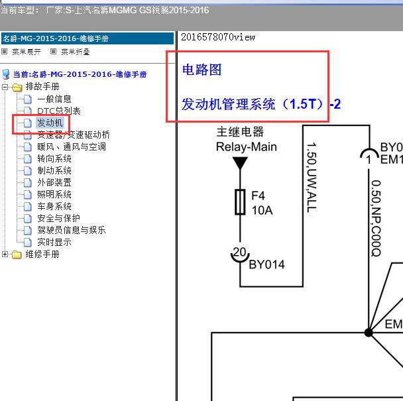Click the 排故手册 folder icon
Screen dimensions: 403x401
17,87
